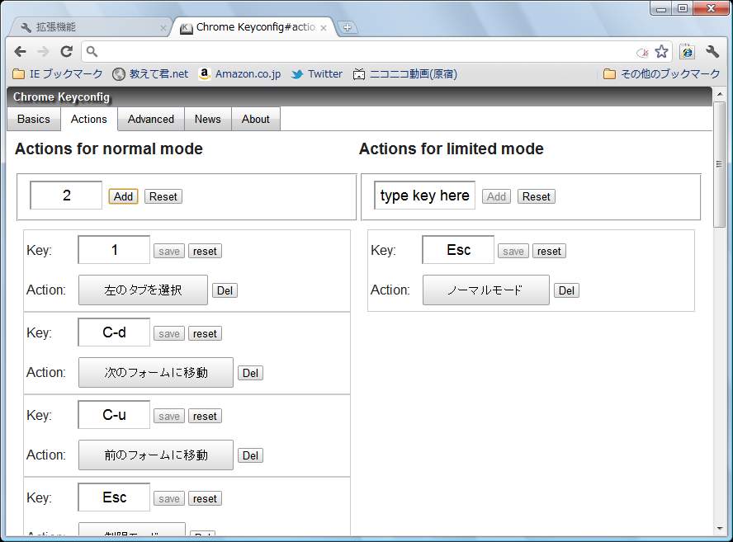Viewport: 733px width, 542px height.
Task: Minimize the Chrome window
Action: [x=660, y=8]
